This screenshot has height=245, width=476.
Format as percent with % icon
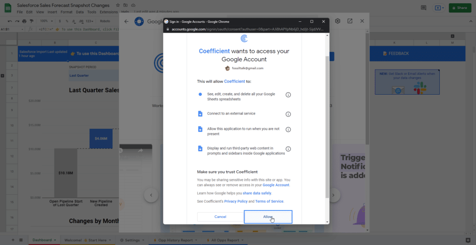point(67,21)
